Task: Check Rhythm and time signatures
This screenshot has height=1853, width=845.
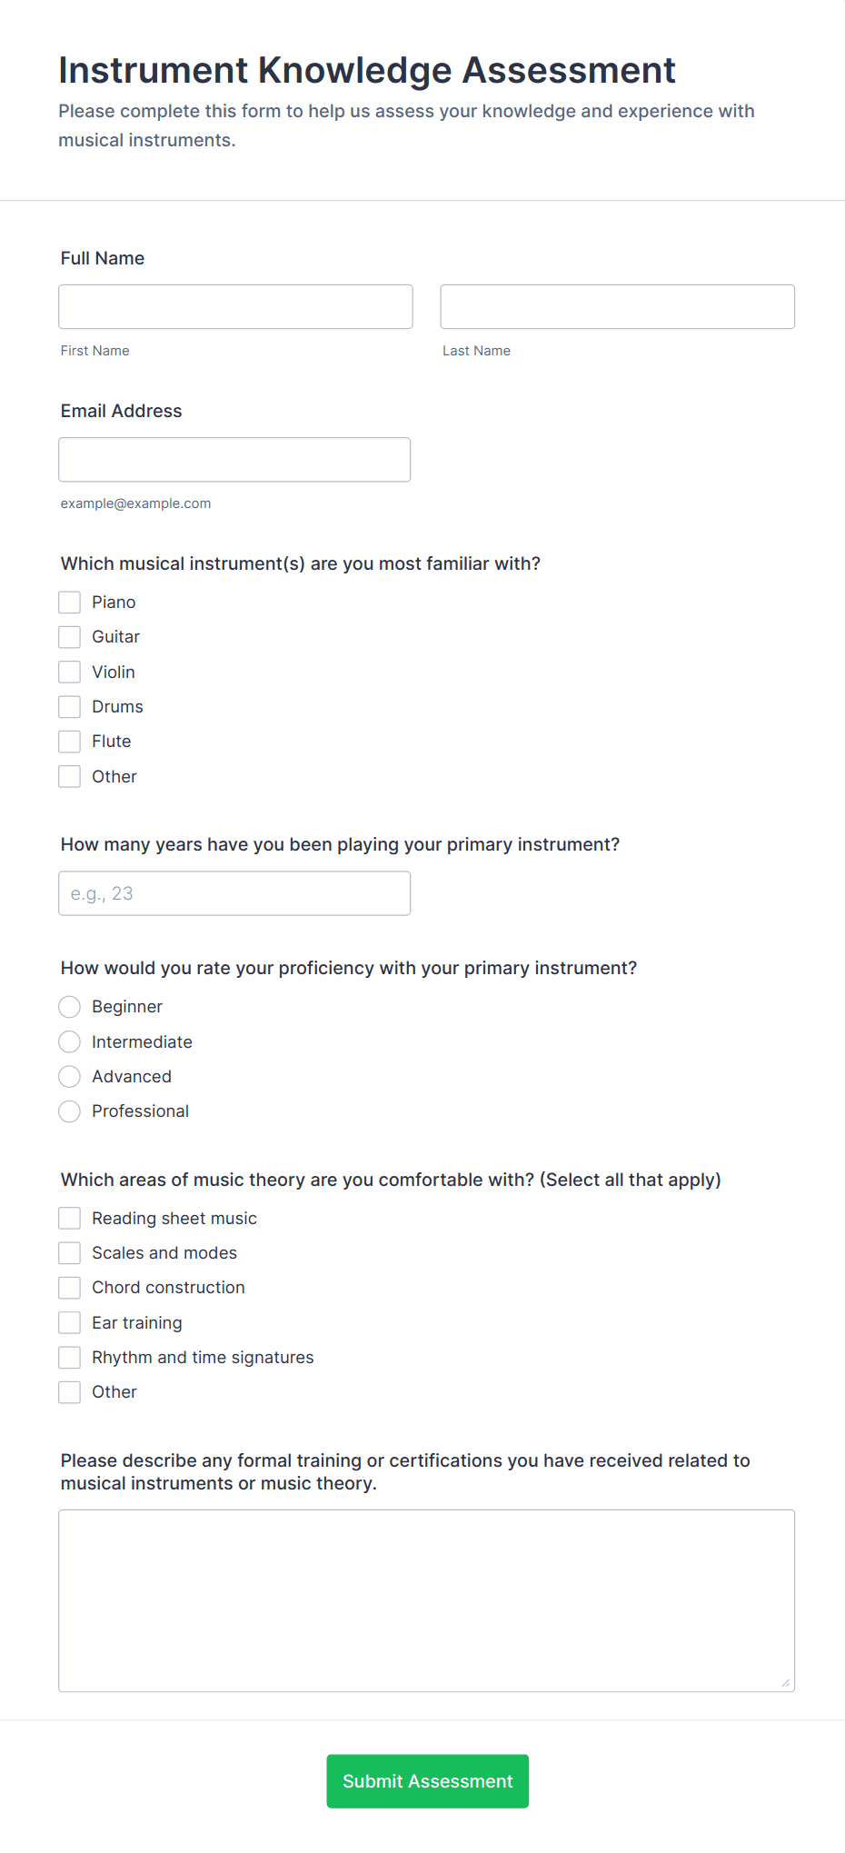Action: point(70,1358)
